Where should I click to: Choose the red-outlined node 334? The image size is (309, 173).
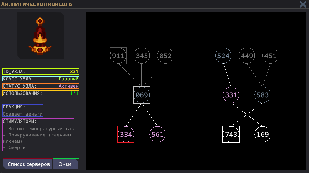tap(126, 135)
